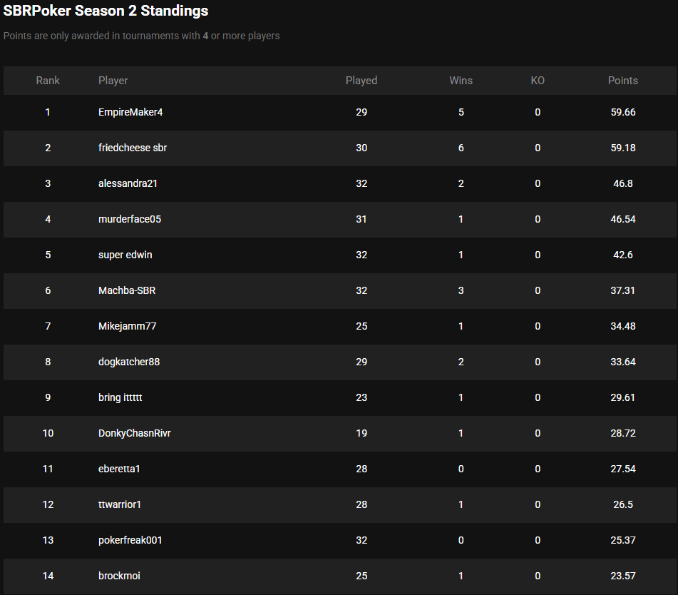This screenshot has height=595, width=678.
Task: Click DonkyChasnRivr player name
Action: 135,433
